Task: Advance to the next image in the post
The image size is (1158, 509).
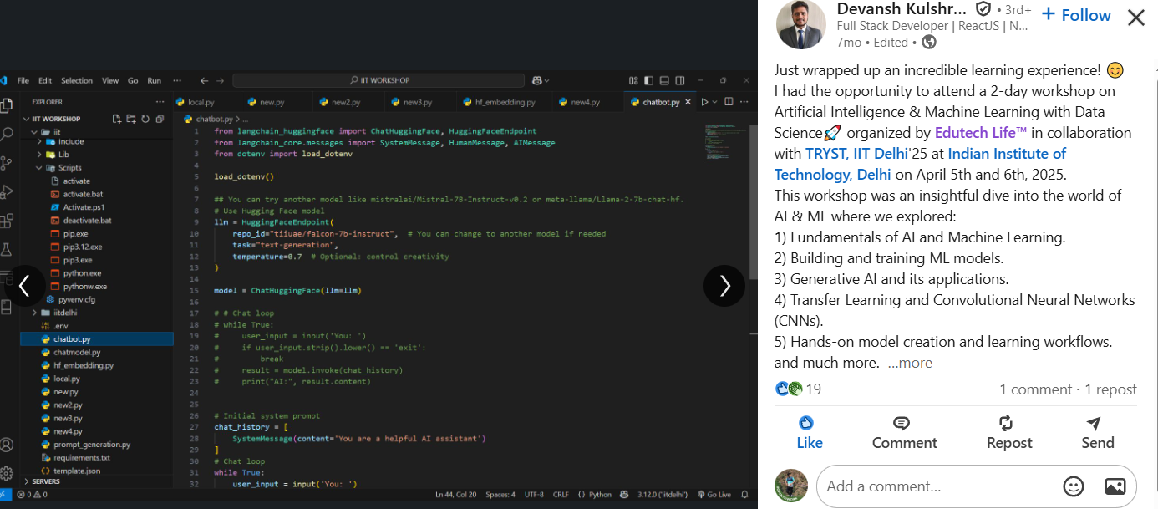Action: click(x=724, y=286)
